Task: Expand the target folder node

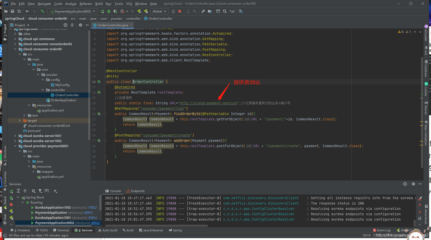Action: 20,120
